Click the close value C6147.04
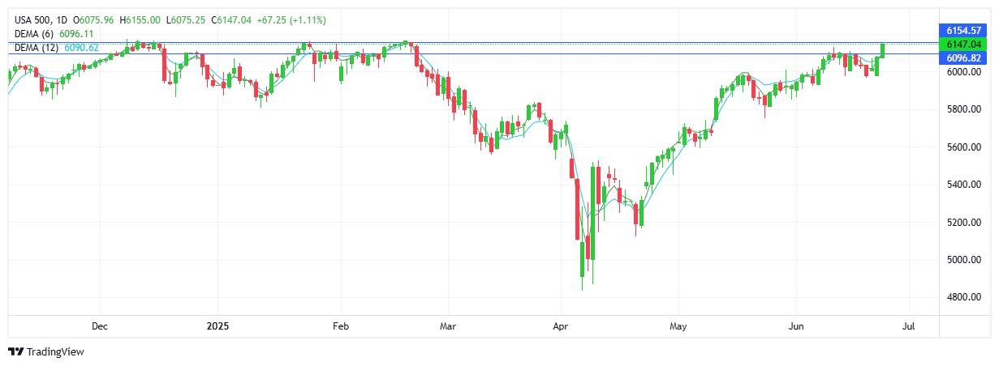Viewport: 999px width, 366px height. click(x=231, y=19)
